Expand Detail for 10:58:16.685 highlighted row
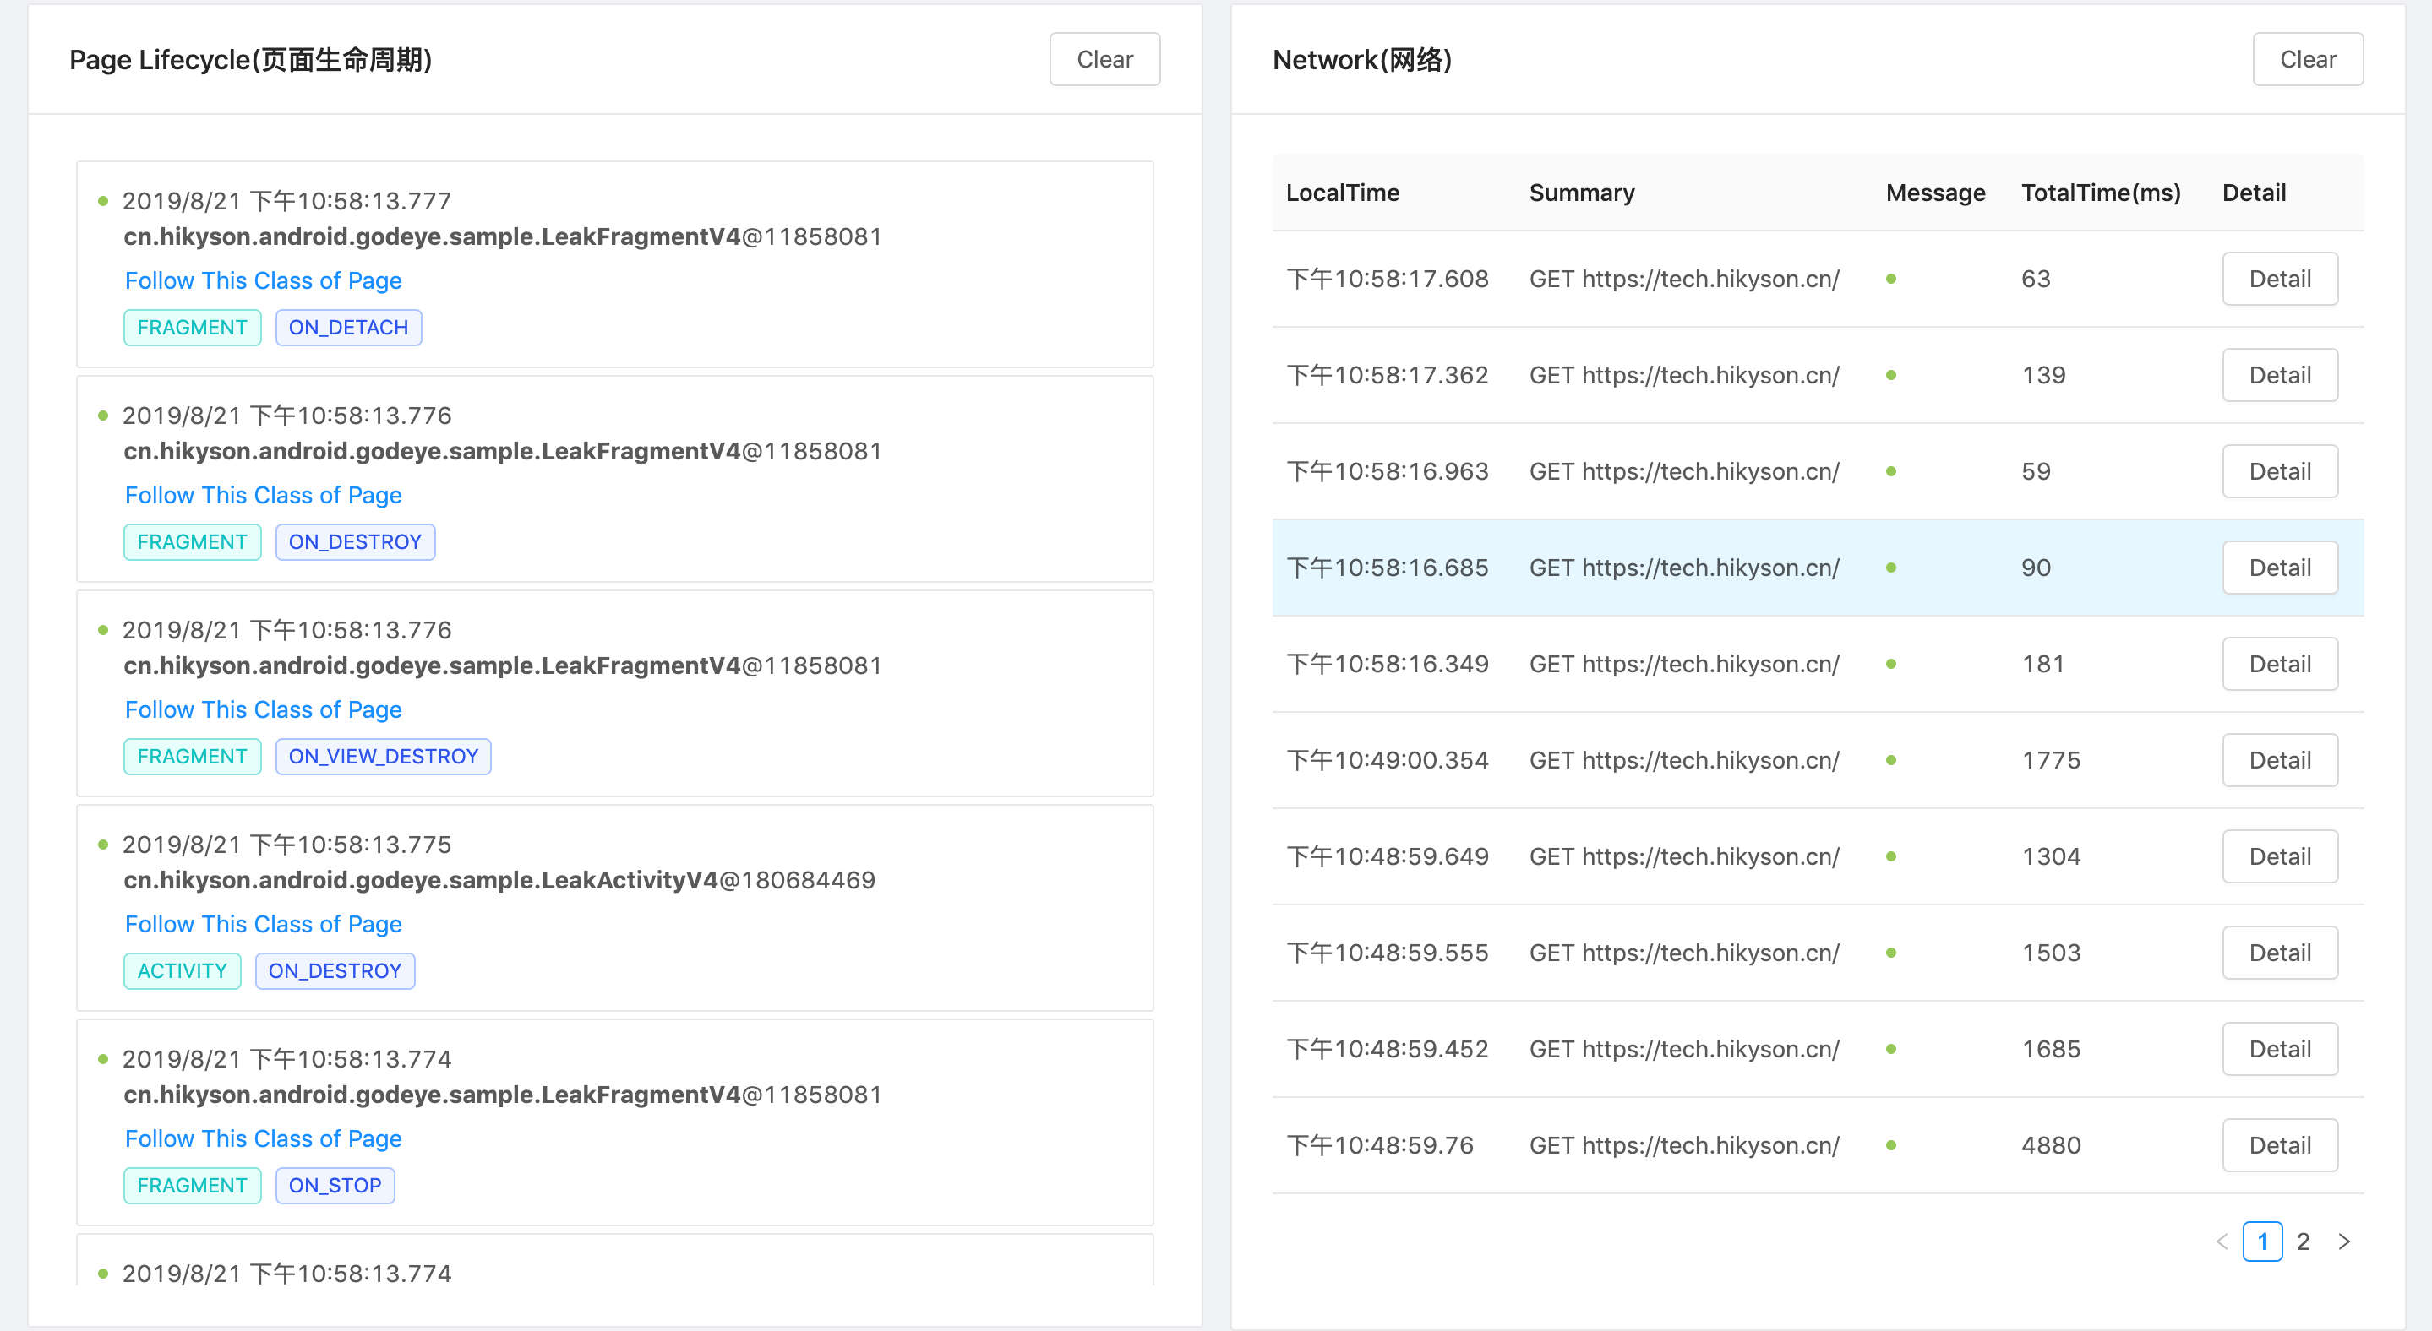The image size is (2432, 1331). 2281,568
